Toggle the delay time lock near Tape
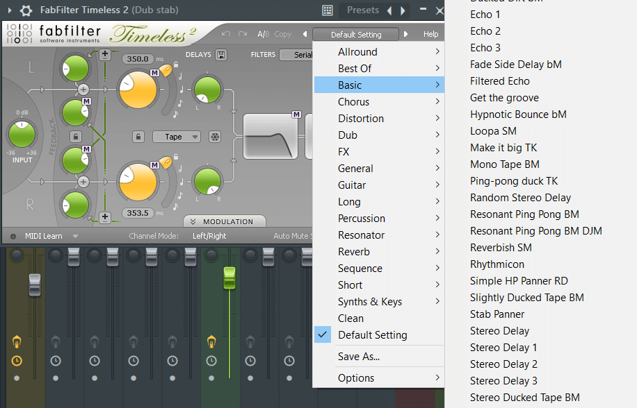Screen dimensions: 637x408 [138, 137]
